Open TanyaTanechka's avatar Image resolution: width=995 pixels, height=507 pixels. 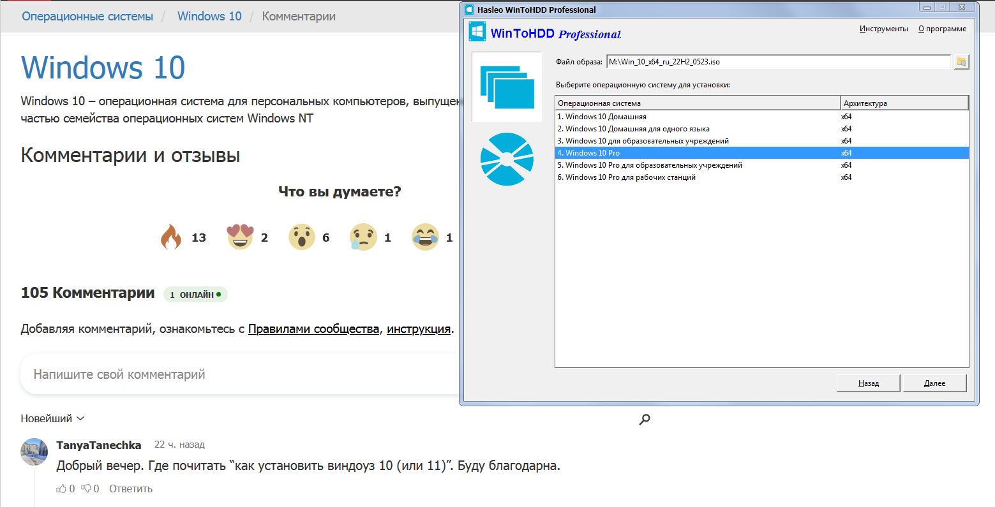[34, 452]
